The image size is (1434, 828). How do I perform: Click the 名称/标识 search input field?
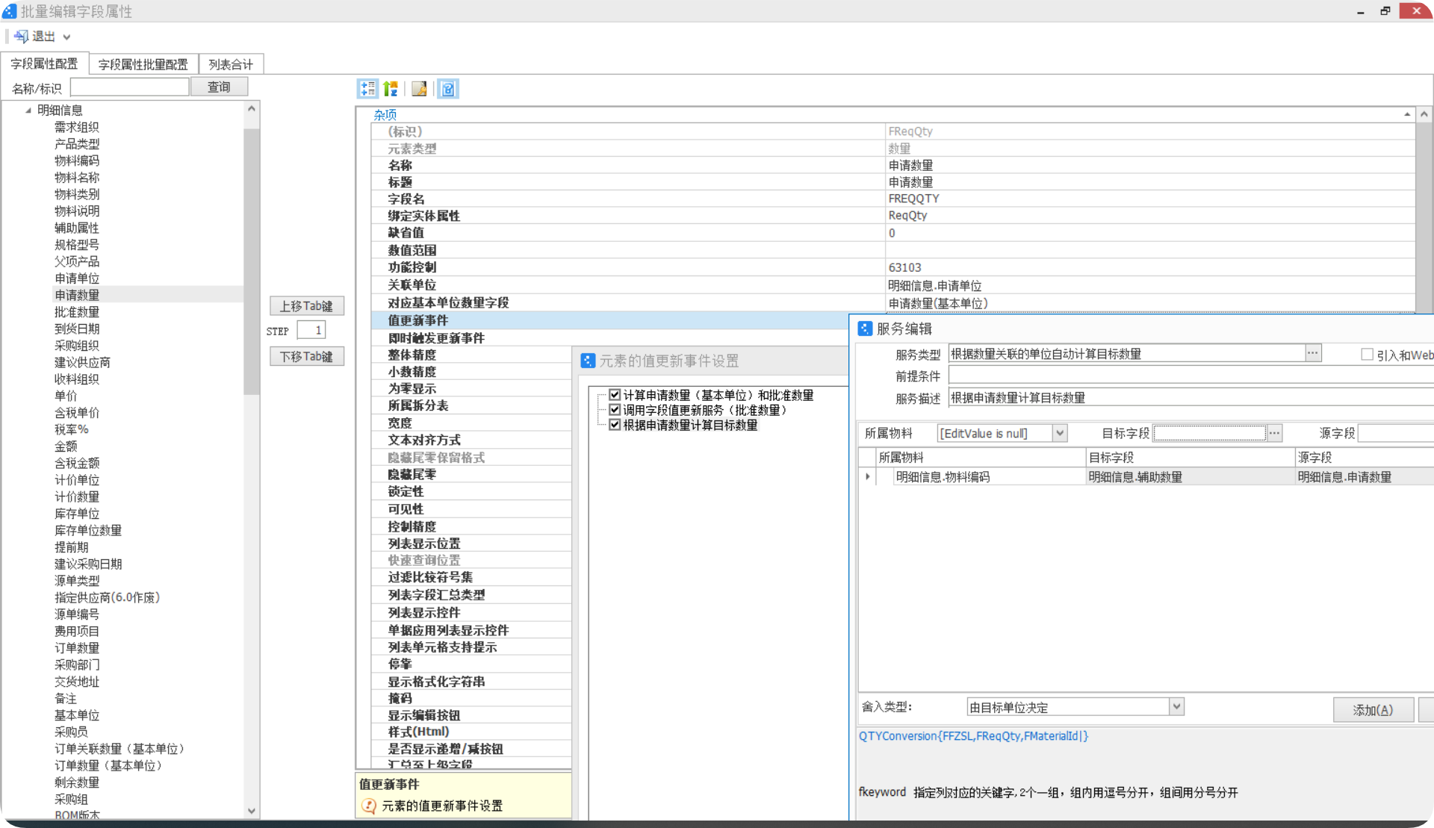[x=129, y=87]
